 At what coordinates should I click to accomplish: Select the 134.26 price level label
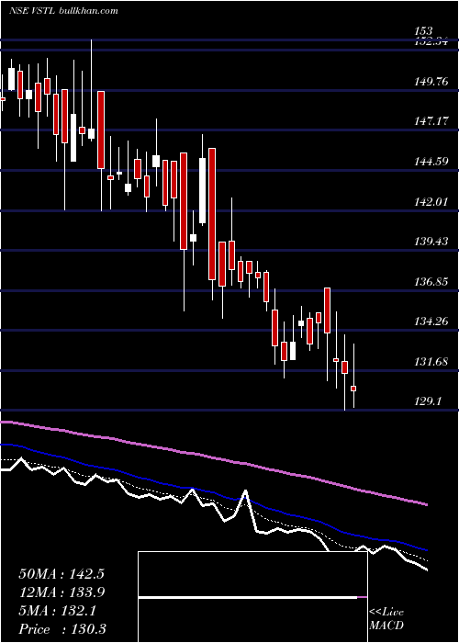pyautogui.click(x=431, y=321)
